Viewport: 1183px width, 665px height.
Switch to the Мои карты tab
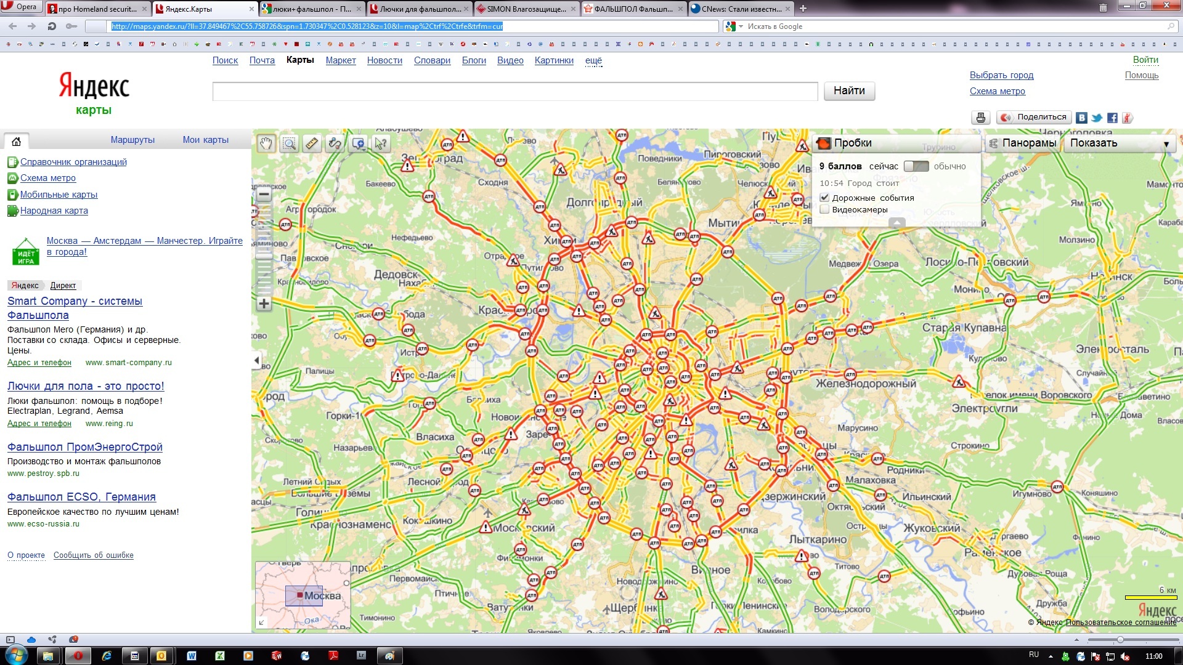205,140
